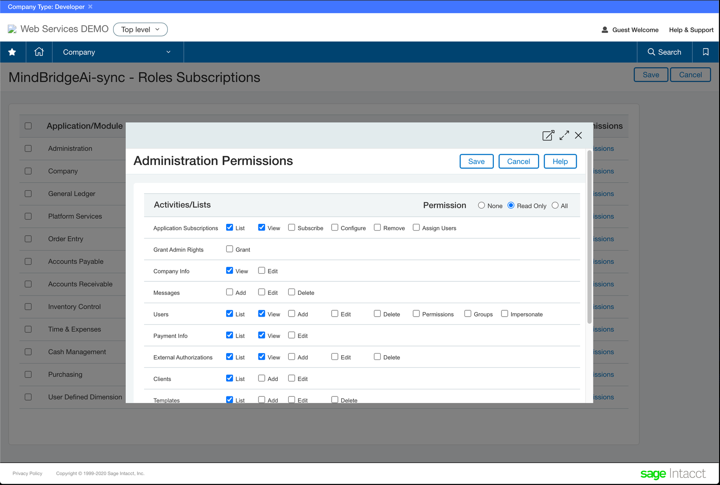Screen dimensions: 720x485
Task: Open the Privacy Policy link
Action: click(27, 473)
